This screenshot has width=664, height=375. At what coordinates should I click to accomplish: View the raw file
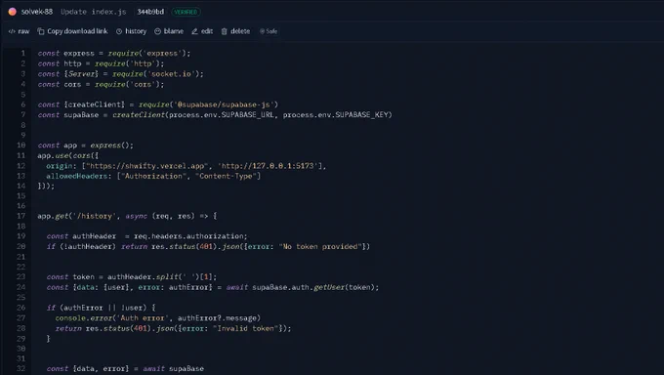click(20, 31)
